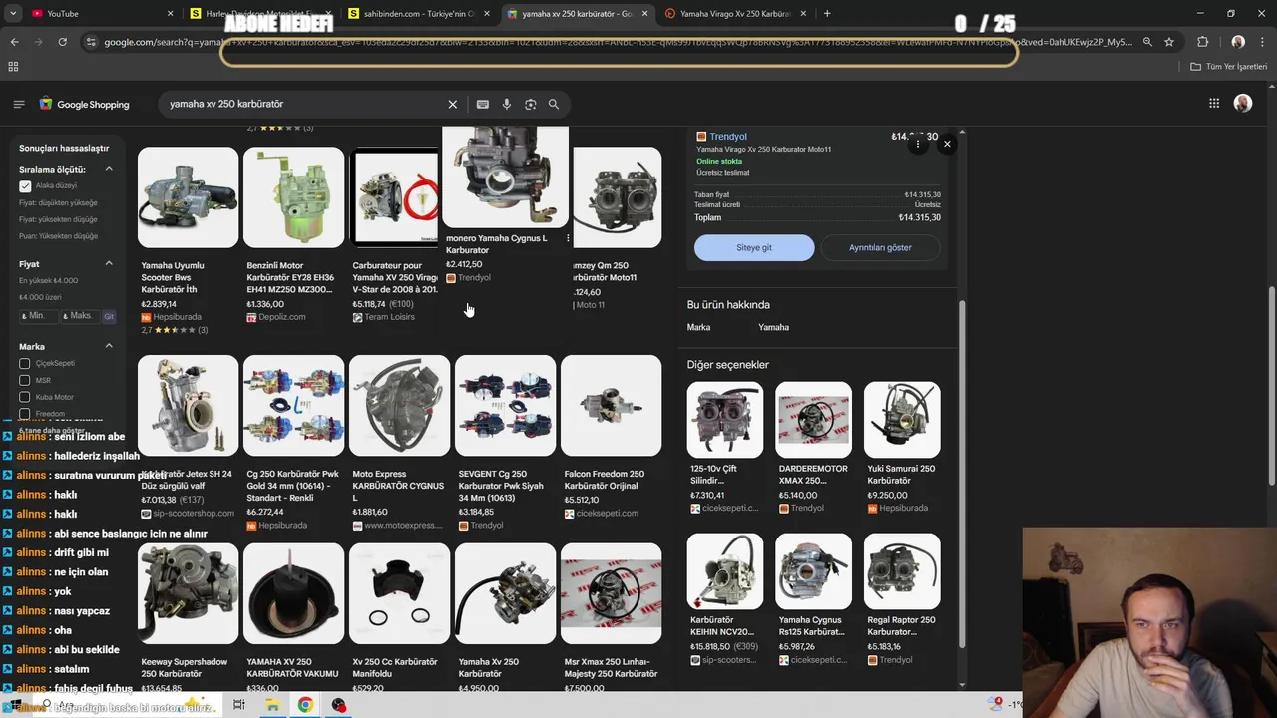
Task: Open the bookmarks bar apps grid
Action: [x=13, y=67]
